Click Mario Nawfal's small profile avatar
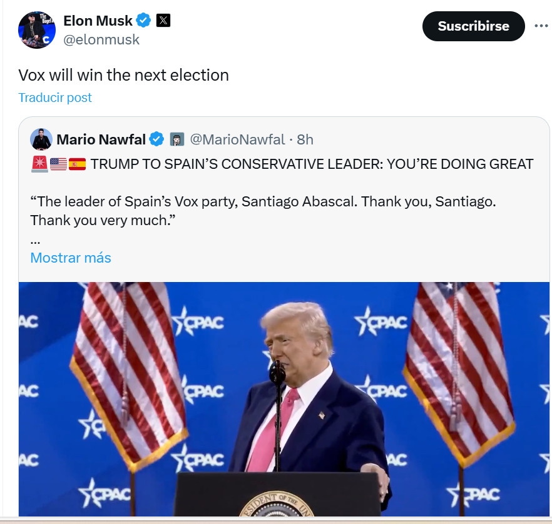 click(x=41, y=139)
